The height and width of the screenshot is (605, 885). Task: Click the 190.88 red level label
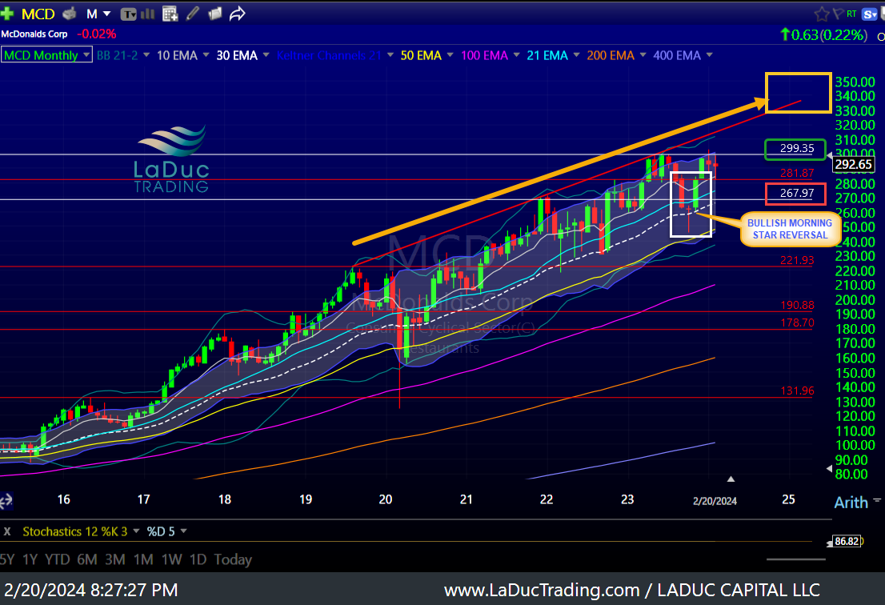pos(797,306)
